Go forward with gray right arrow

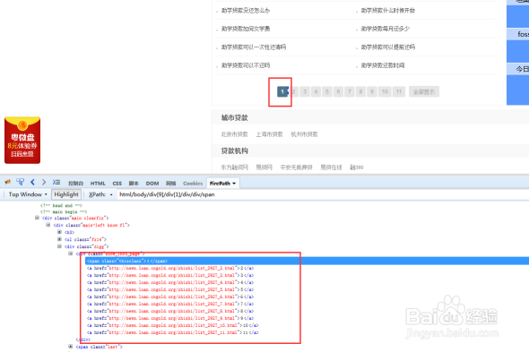[44, 182]
